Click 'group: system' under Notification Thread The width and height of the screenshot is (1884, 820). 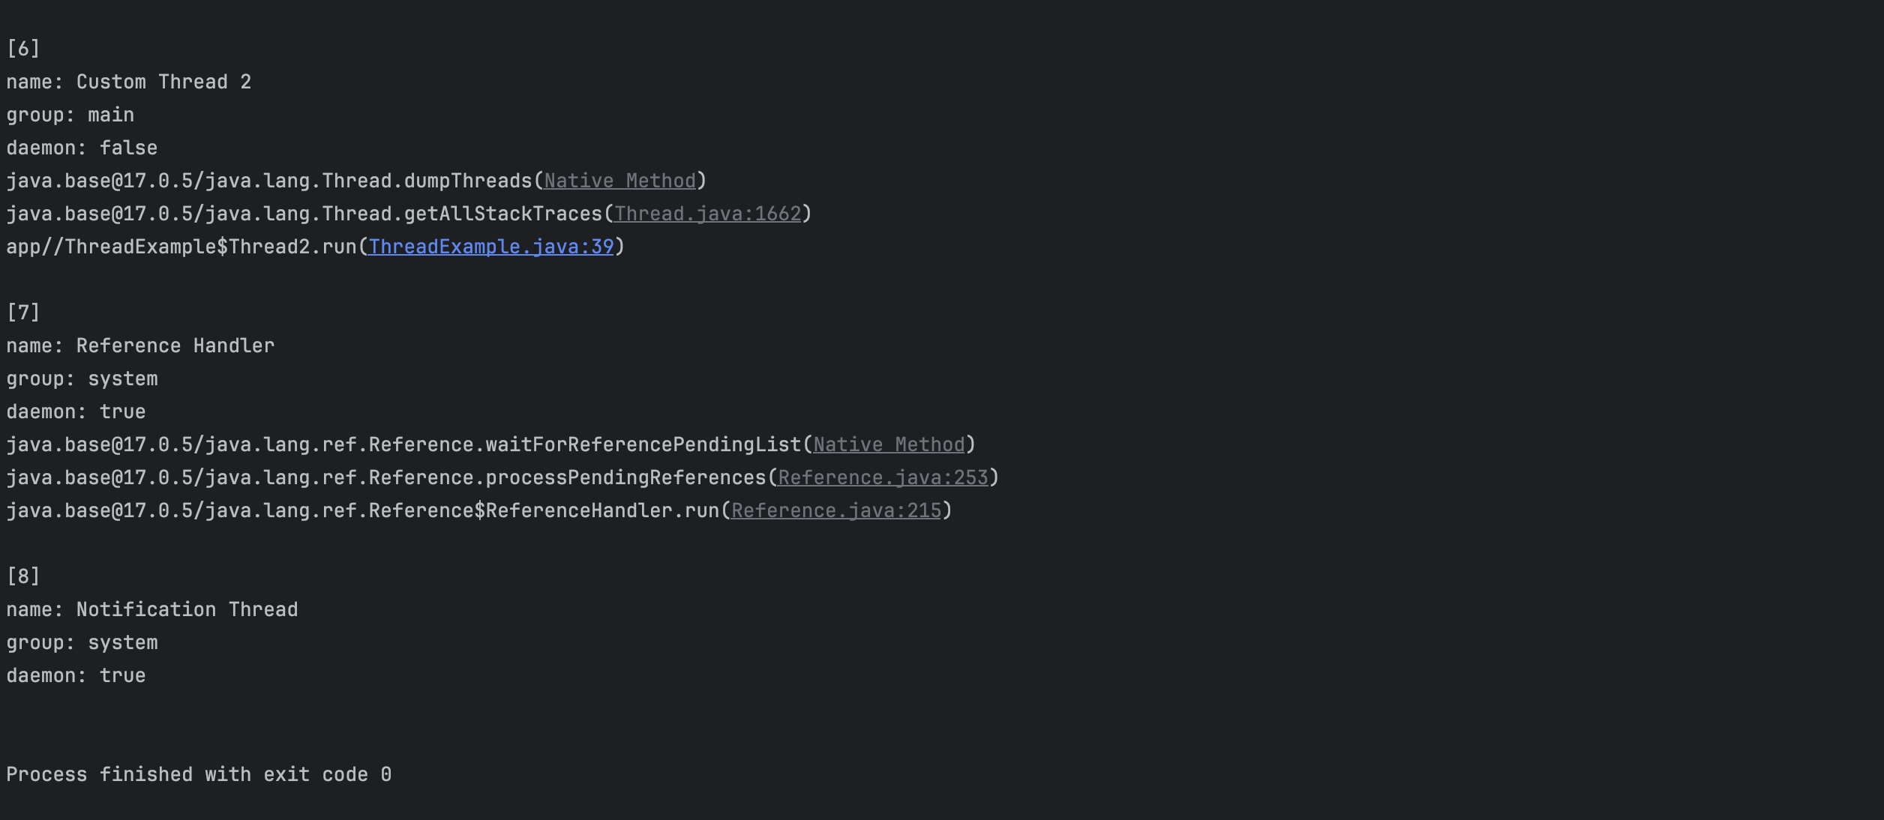[82, 642]
